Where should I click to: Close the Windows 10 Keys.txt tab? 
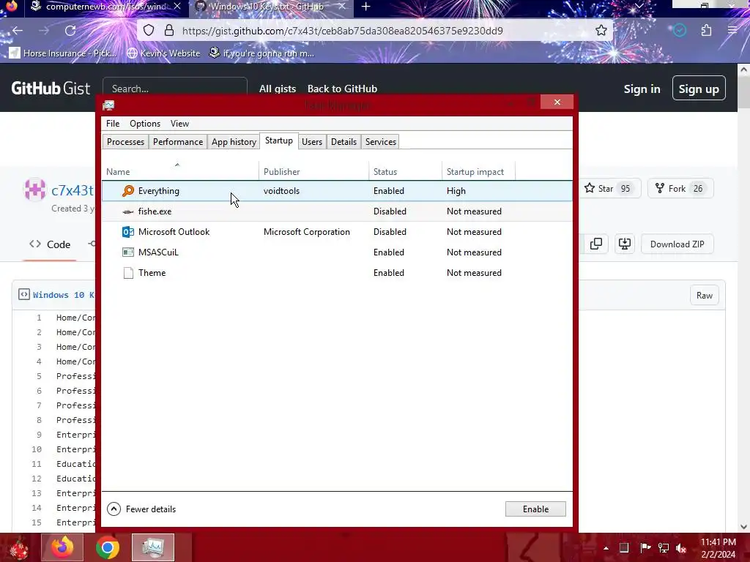(341, 7)
